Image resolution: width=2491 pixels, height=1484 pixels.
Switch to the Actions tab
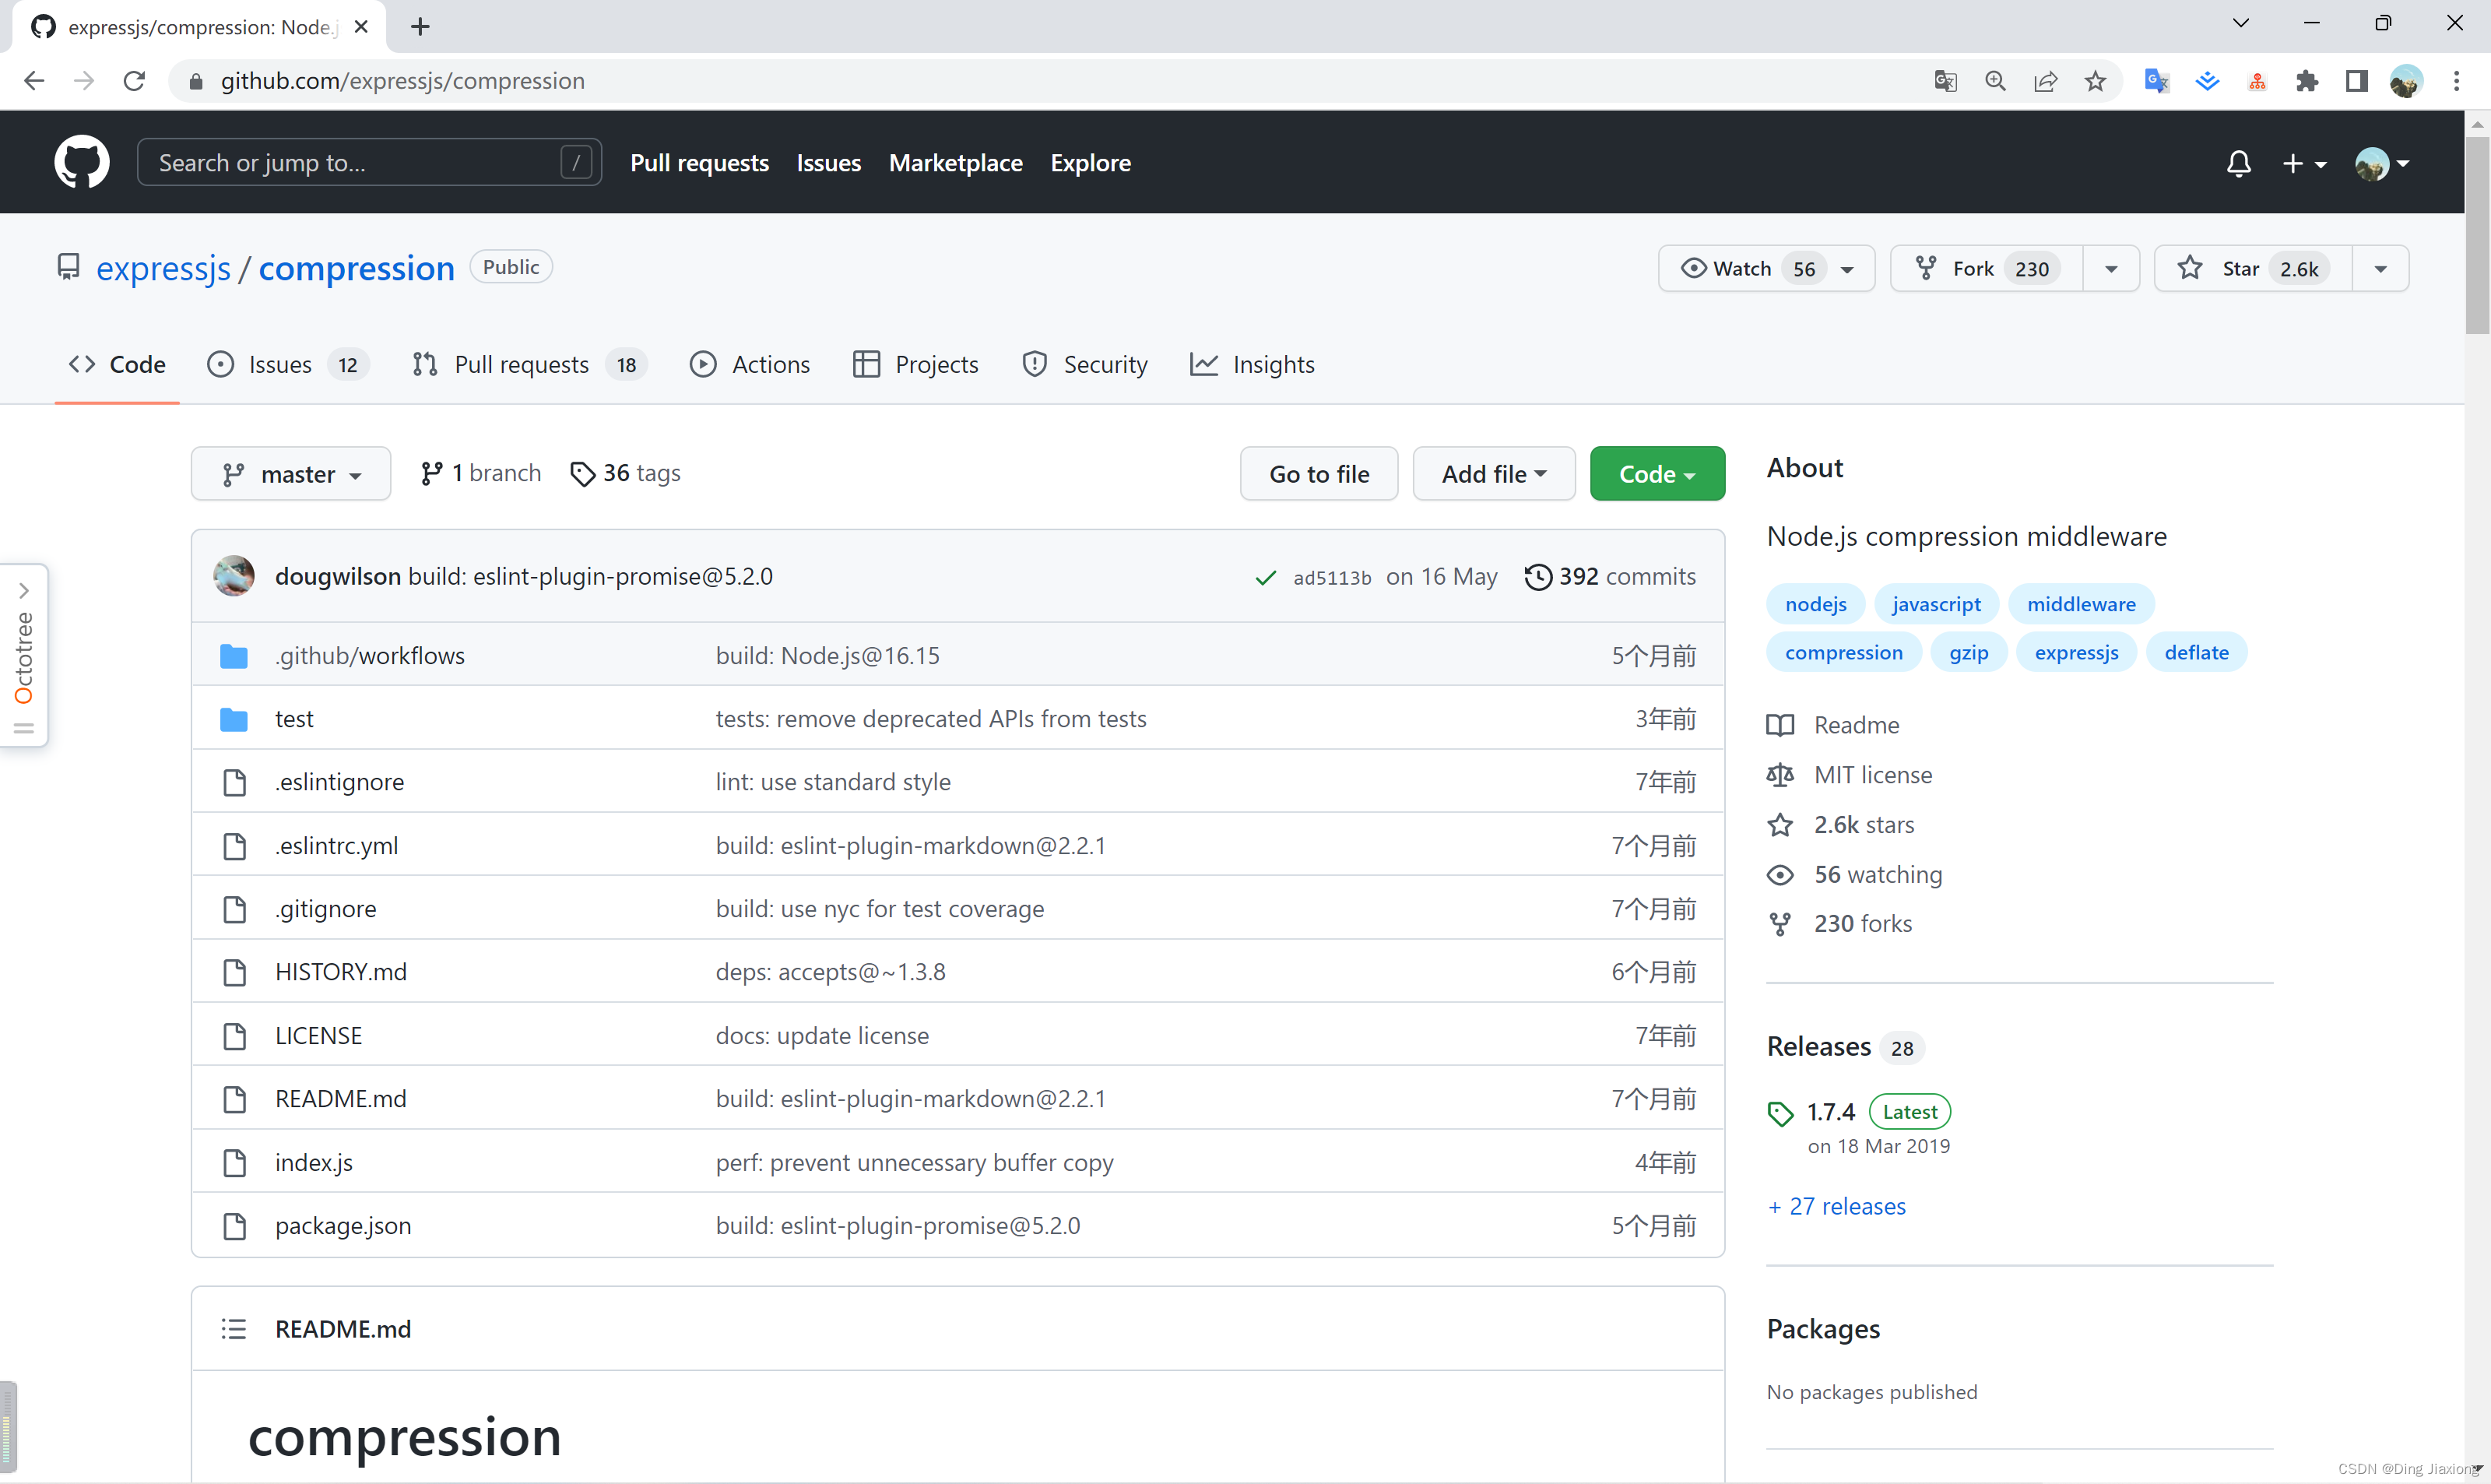tap(750, 364)
